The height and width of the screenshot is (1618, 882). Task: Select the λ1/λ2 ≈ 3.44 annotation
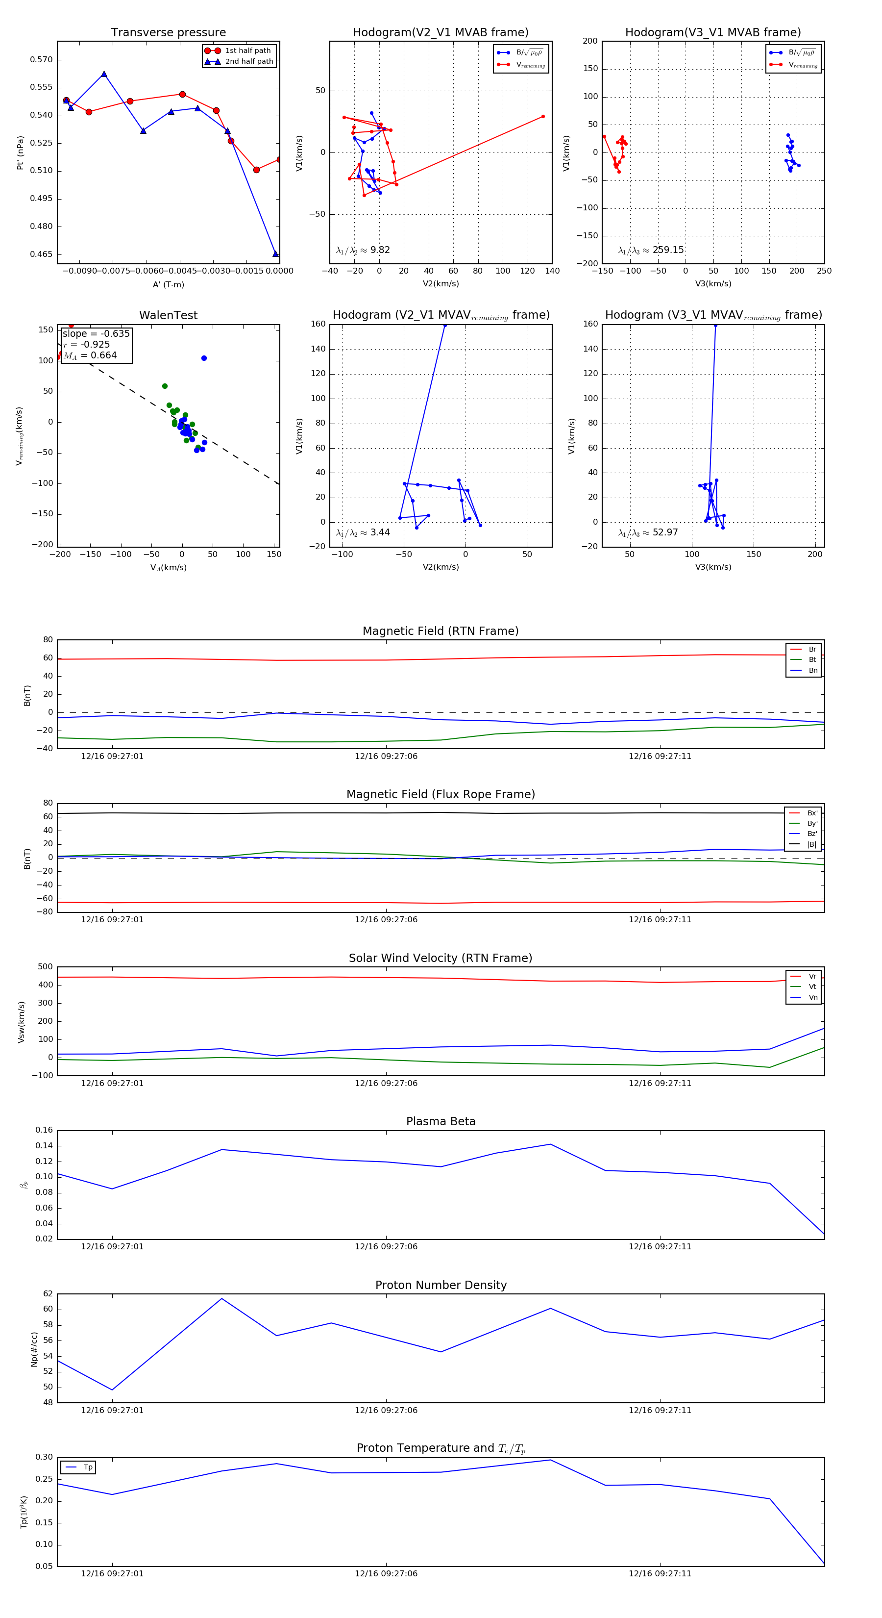363,532
